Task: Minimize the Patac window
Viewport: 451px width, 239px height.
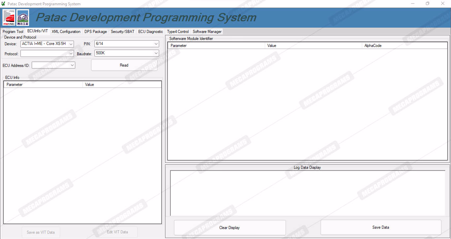Action: pos(413,4)
